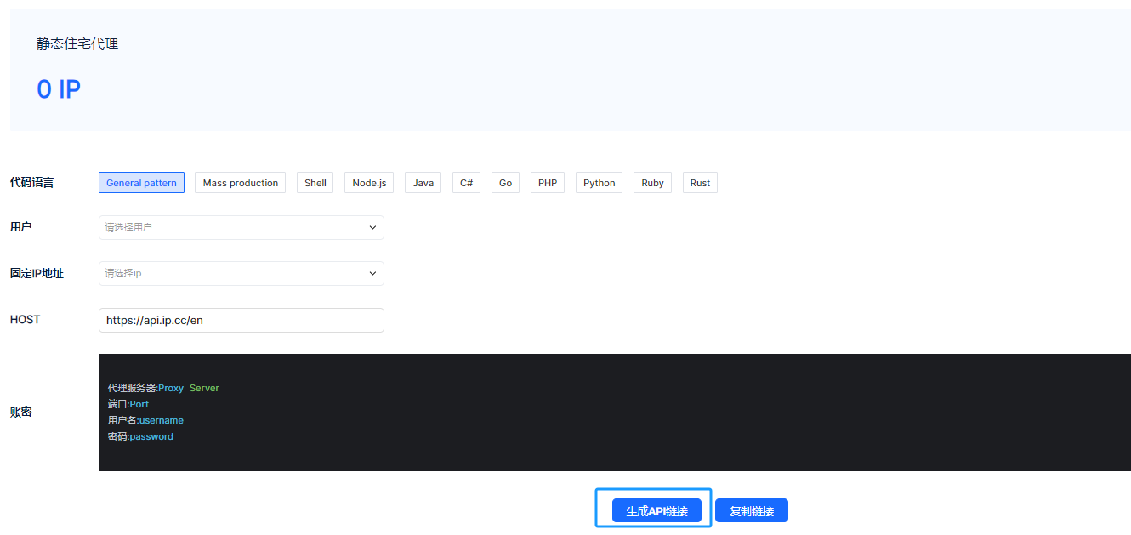
Task: Select Python code language
Action: (599, 183)
